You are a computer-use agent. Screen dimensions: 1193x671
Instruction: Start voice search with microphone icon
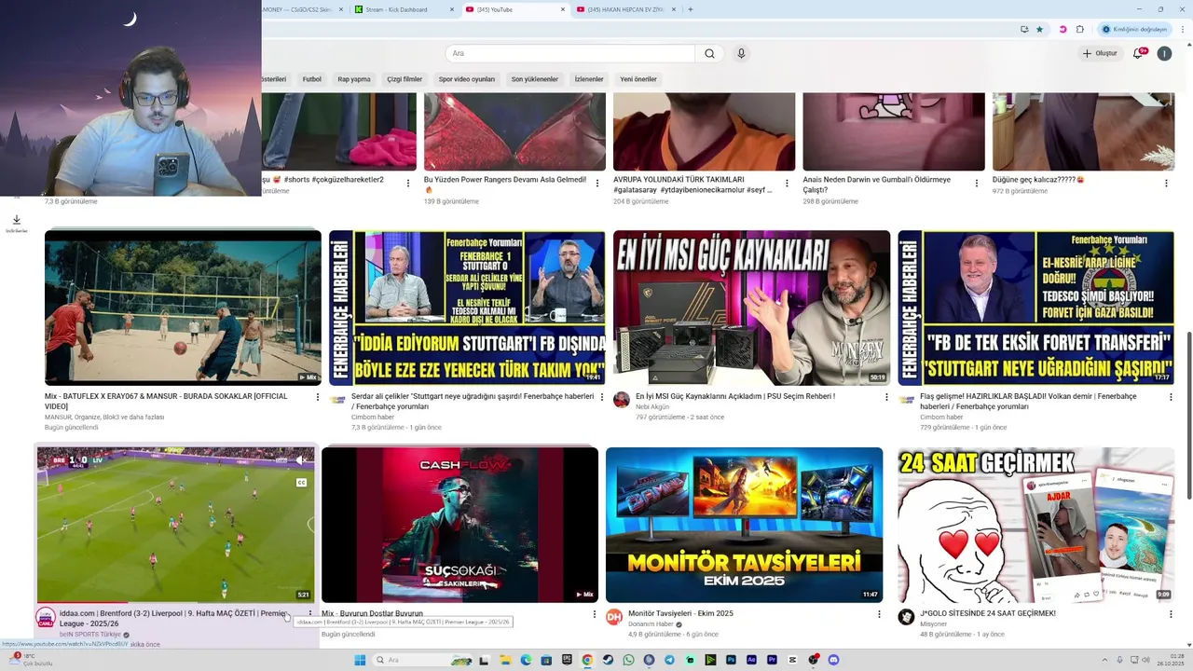point(741,53)
